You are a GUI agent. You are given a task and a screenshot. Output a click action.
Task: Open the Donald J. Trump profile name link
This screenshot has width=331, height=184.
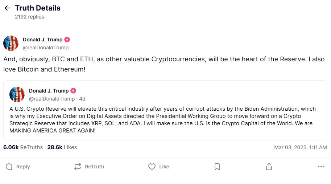(x=42, y=40)
